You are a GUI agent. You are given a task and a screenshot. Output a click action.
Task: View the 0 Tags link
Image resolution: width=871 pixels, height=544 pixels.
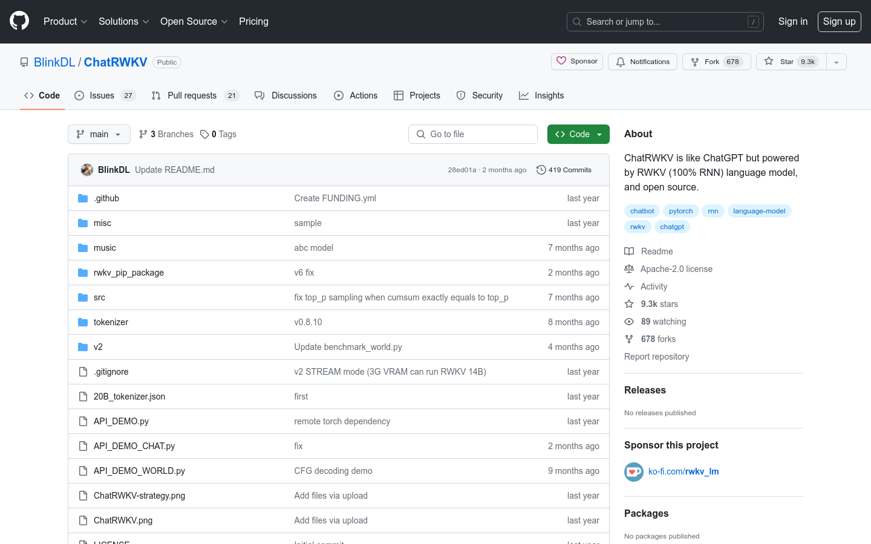click(218, 134)
